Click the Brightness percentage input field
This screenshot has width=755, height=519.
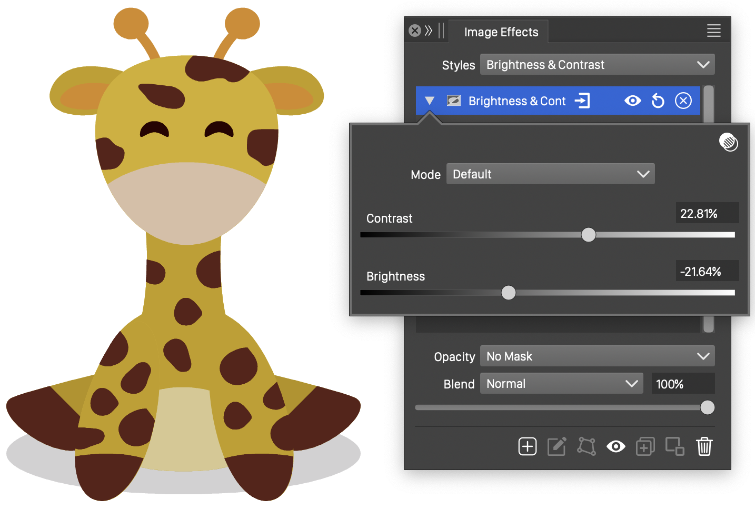[707, 272]
